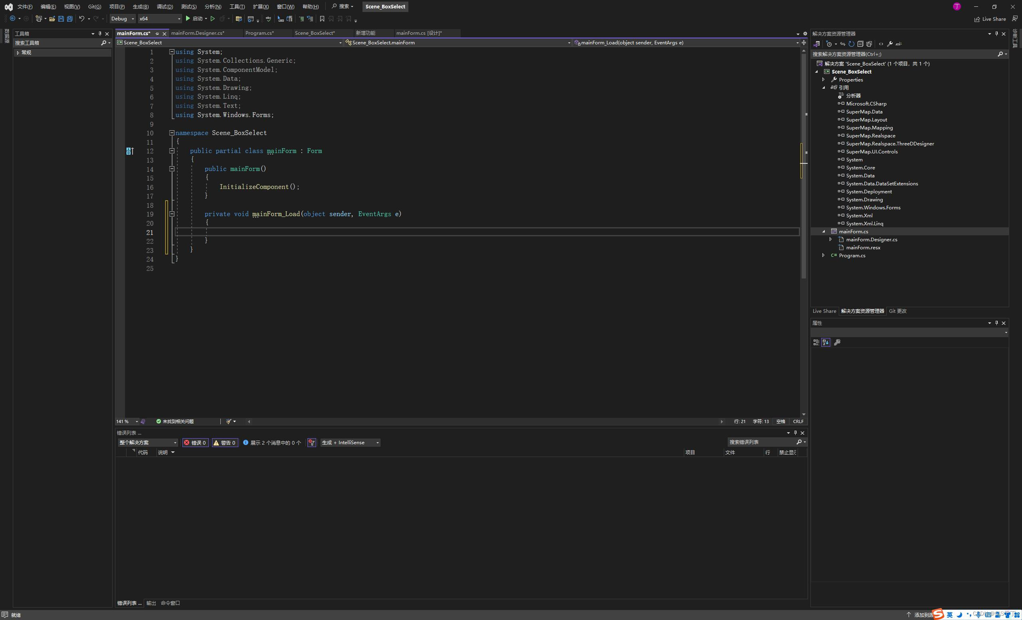
Task: Click Properties wrench icon in Solution Explorer toolbar
Action: click(890, 44)
